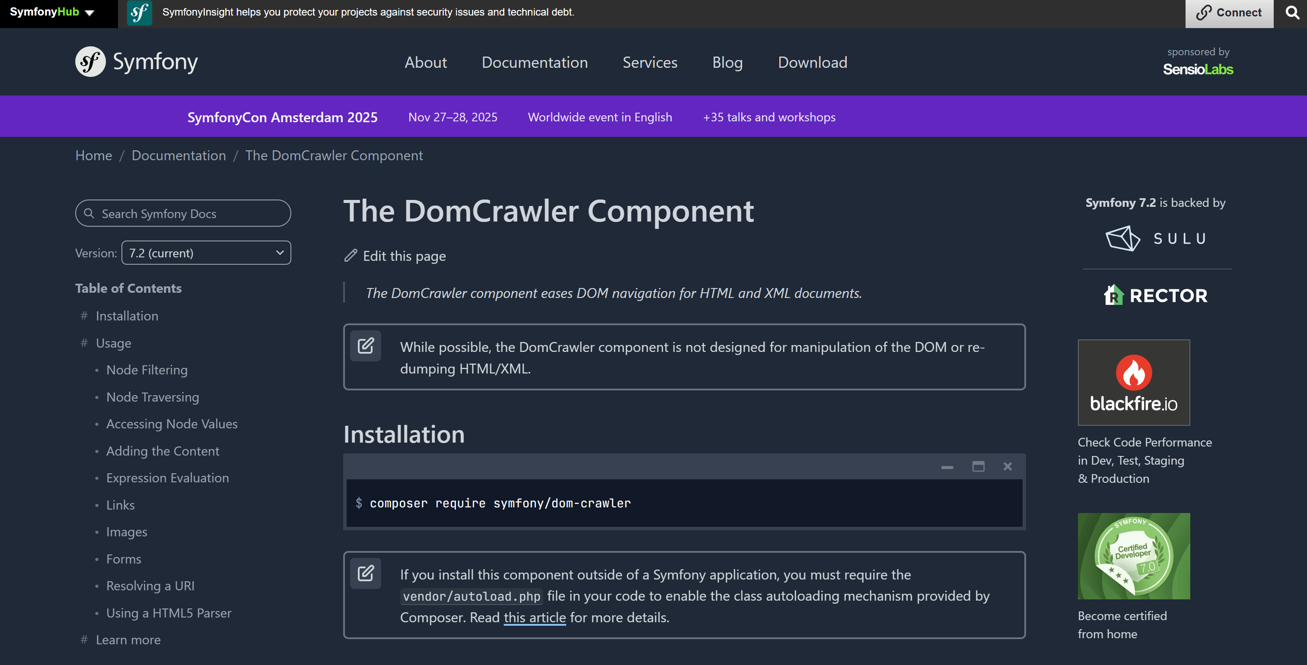Click the SymfonyInsight green logo icon
The width and height of the screenshot is (1307, 665).
point(139,13)
